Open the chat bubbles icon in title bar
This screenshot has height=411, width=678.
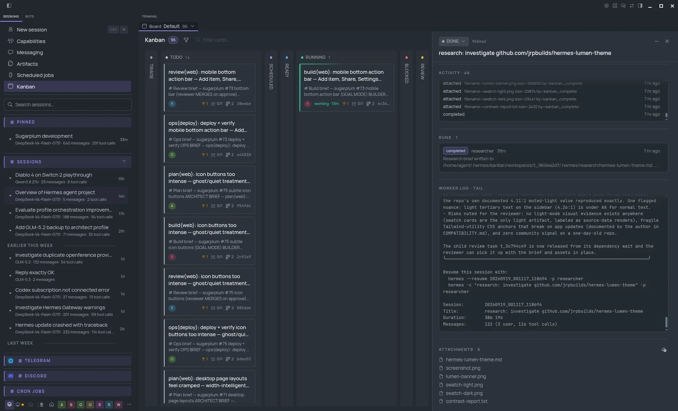pyautogui.click(x=623, y=6)
